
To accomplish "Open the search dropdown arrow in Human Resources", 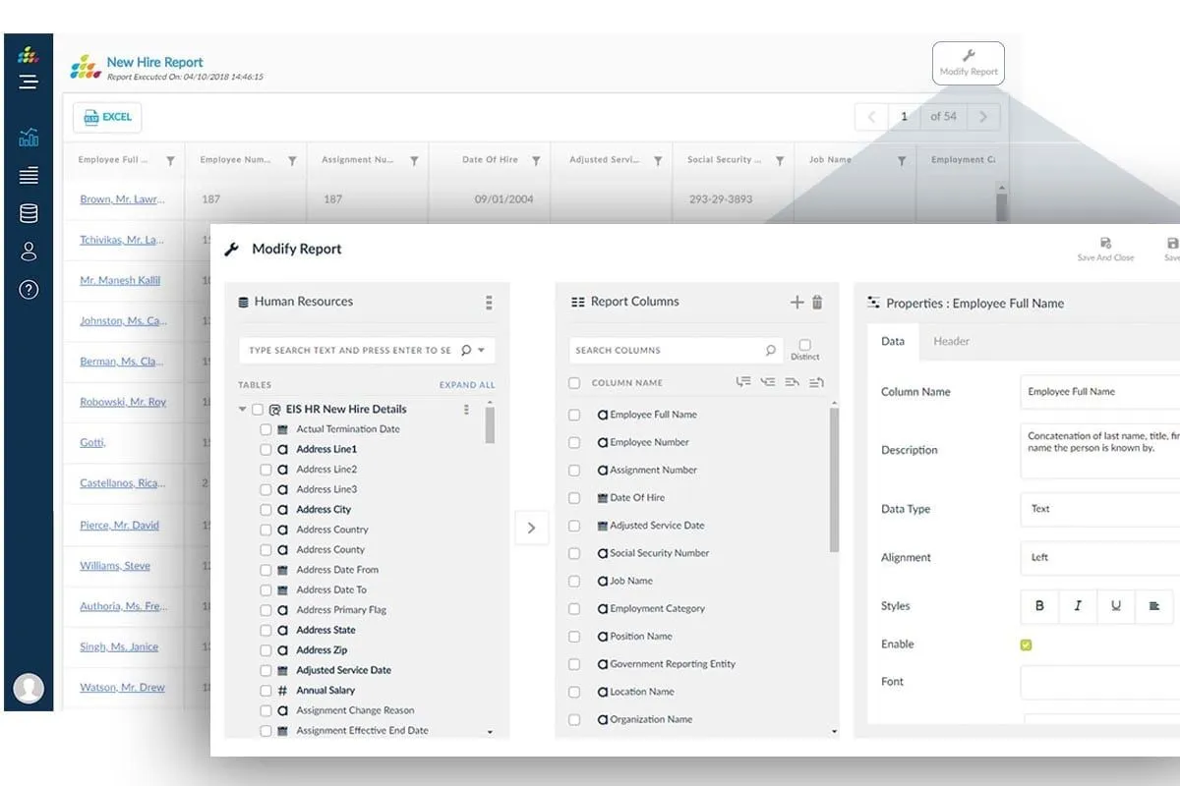I will (x=482, y=350).
